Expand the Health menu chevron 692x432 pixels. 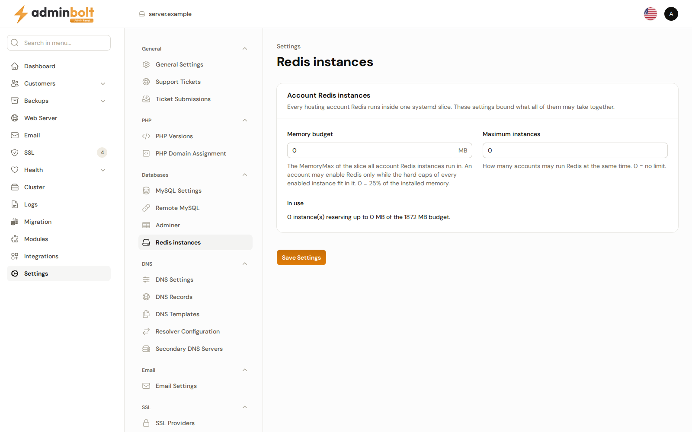point(103,170)
